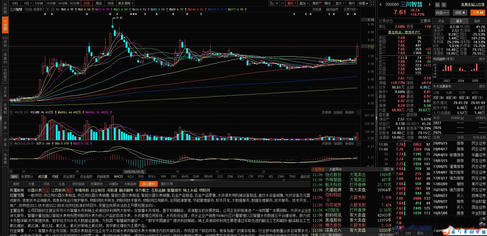Close the volume indicator panel

click(x=358, y=112)
